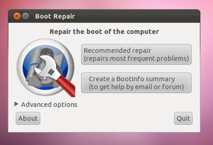Click empty title bar area right of title
The height and width of the screenshot is (145, 213).
[x=137, y=16]
